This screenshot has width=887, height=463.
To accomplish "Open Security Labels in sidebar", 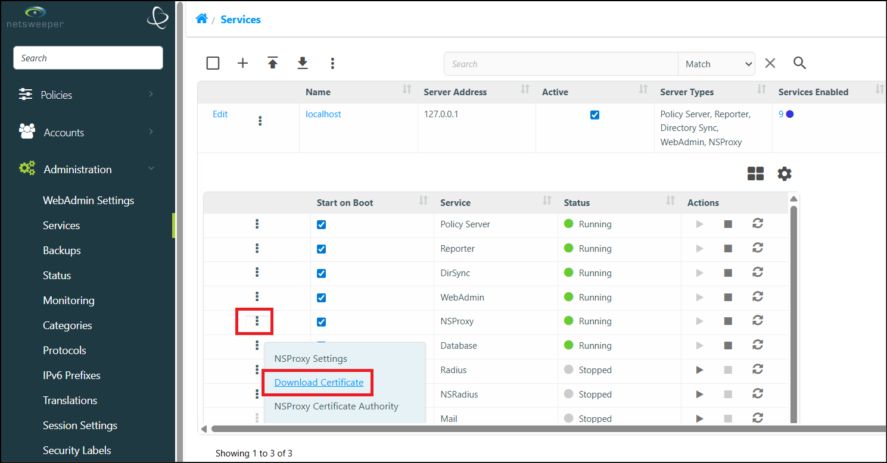I will 77,450.
